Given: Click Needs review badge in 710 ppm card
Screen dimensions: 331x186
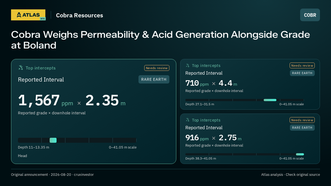Looking at the screenshot, I should point(302,65).
